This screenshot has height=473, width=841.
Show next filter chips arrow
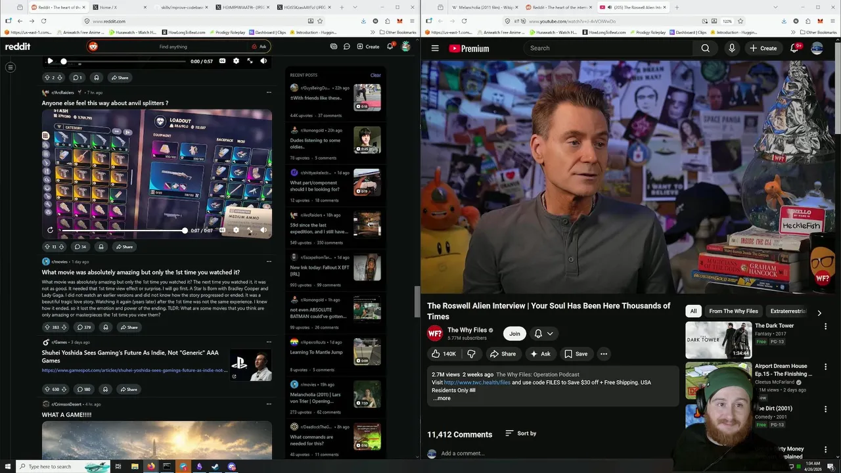coord(819,313)
